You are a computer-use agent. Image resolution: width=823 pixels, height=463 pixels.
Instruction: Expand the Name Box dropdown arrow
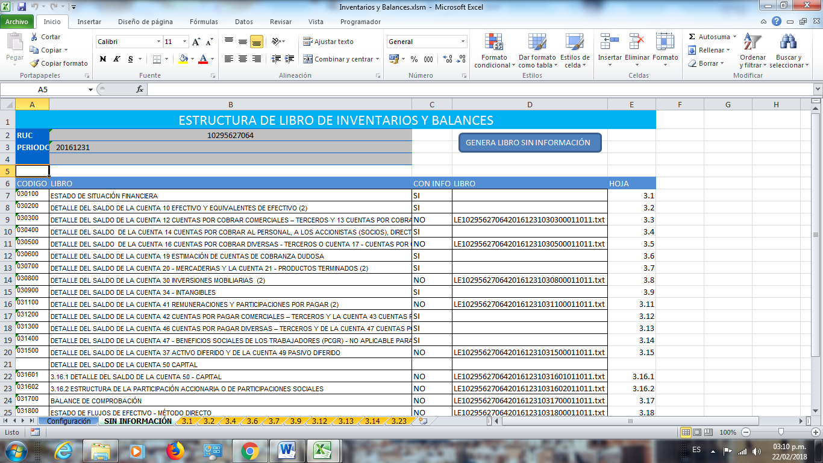click(x=90, y=89)
